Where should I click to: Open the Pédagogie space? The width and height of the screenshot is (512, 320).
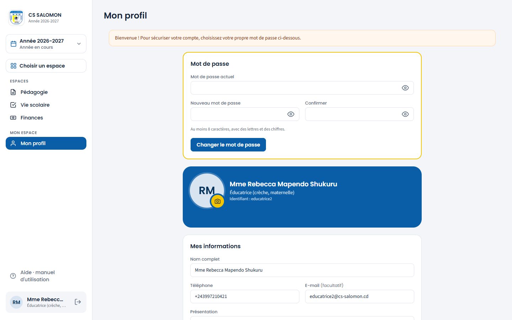pyautogui.click(x=46, y=92)
